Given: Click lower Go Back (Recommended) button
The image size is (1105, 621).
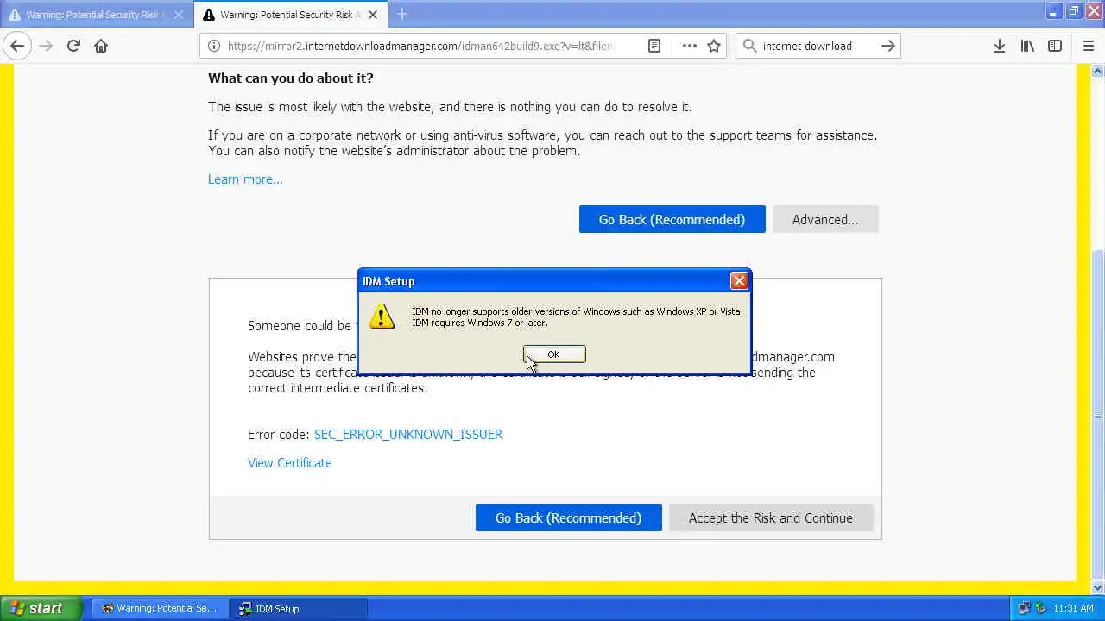Looking at the screenshot, I should coord(568,517).
